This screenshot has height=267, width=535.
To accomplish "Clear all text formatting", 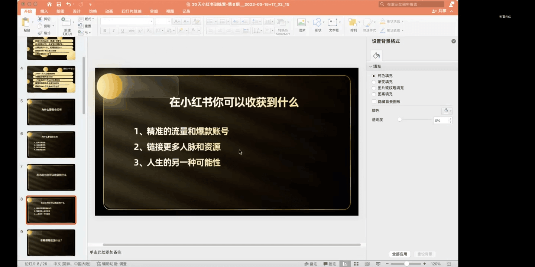I will tap(197, 22).
